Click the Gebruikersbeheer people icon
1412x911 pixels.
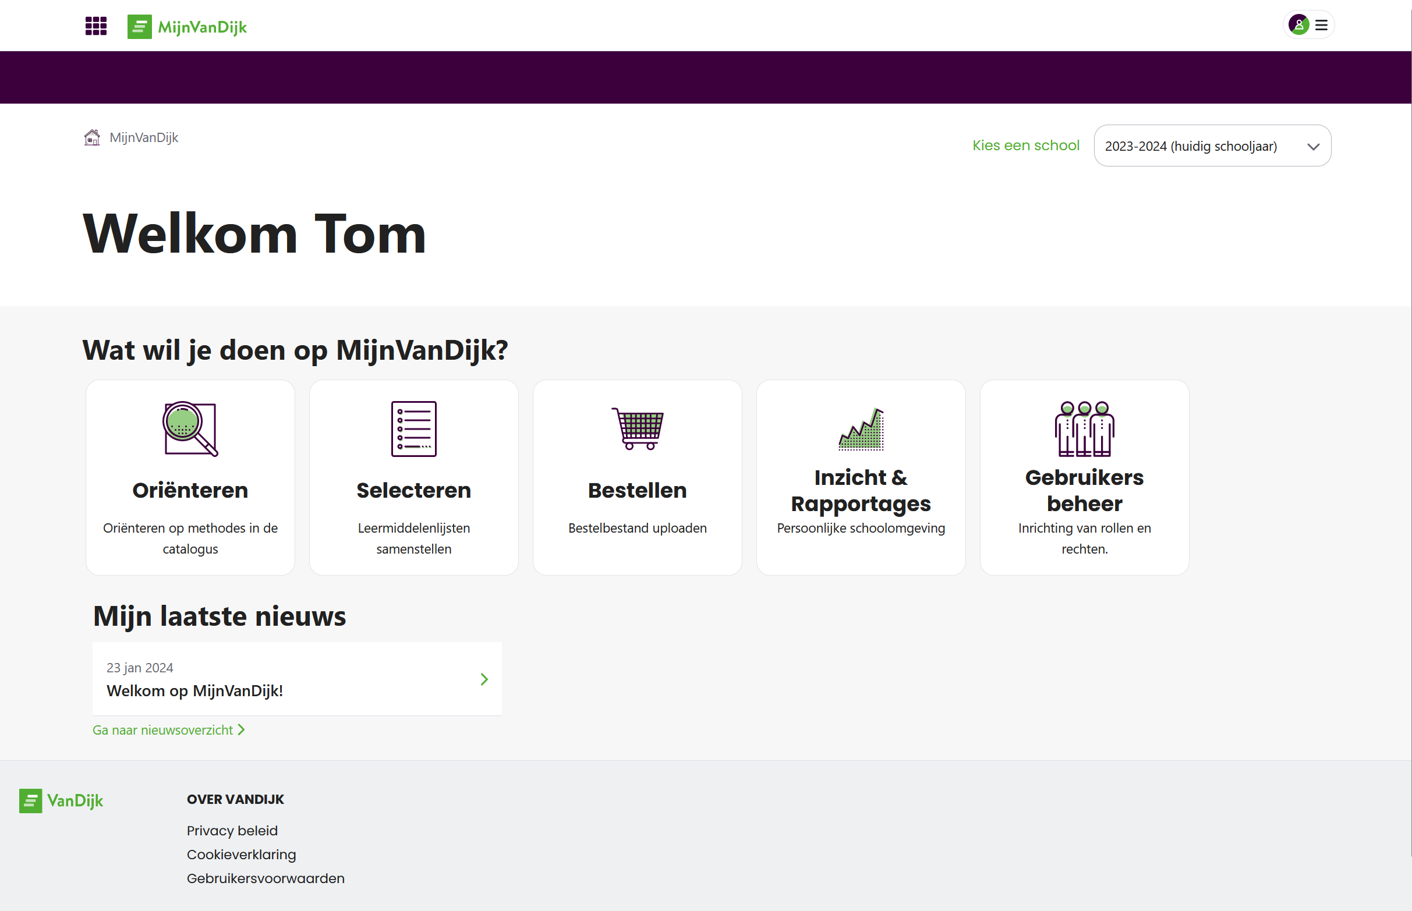(x=1084, y=429)
